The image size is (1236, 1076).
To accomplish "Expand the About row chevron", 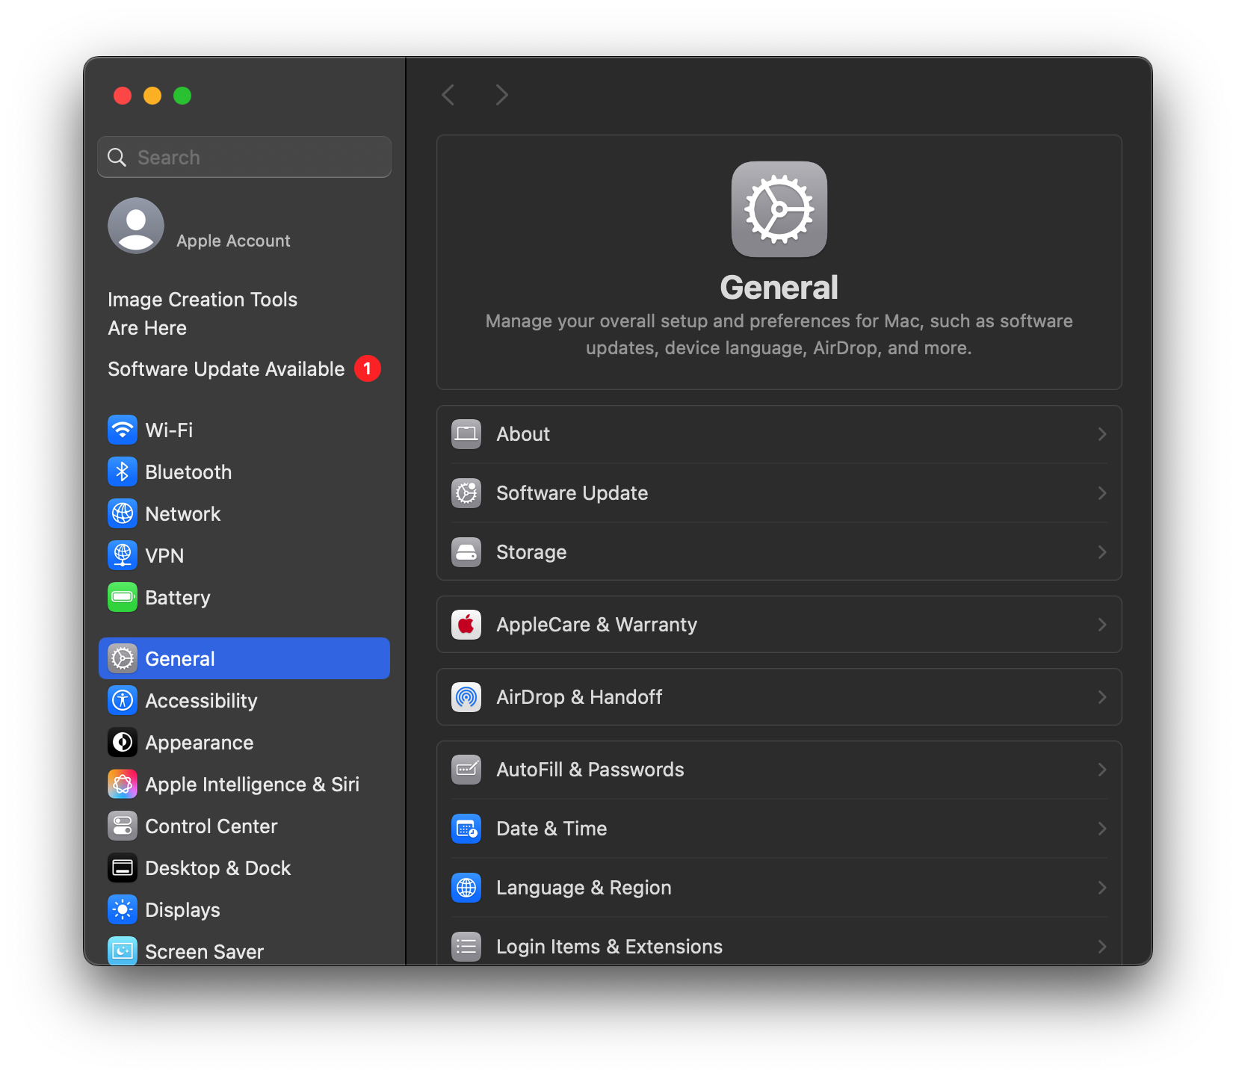I will point(1101,434).
